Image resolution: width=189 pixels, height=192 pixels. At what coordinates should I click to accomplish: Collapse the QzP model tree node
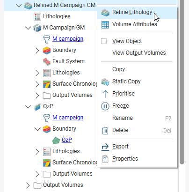(28, 107)
